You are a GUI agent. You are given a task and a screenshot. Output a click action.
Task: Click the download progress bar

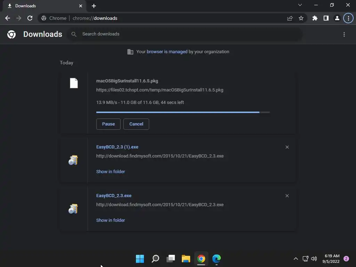click(x=183, y=112)
